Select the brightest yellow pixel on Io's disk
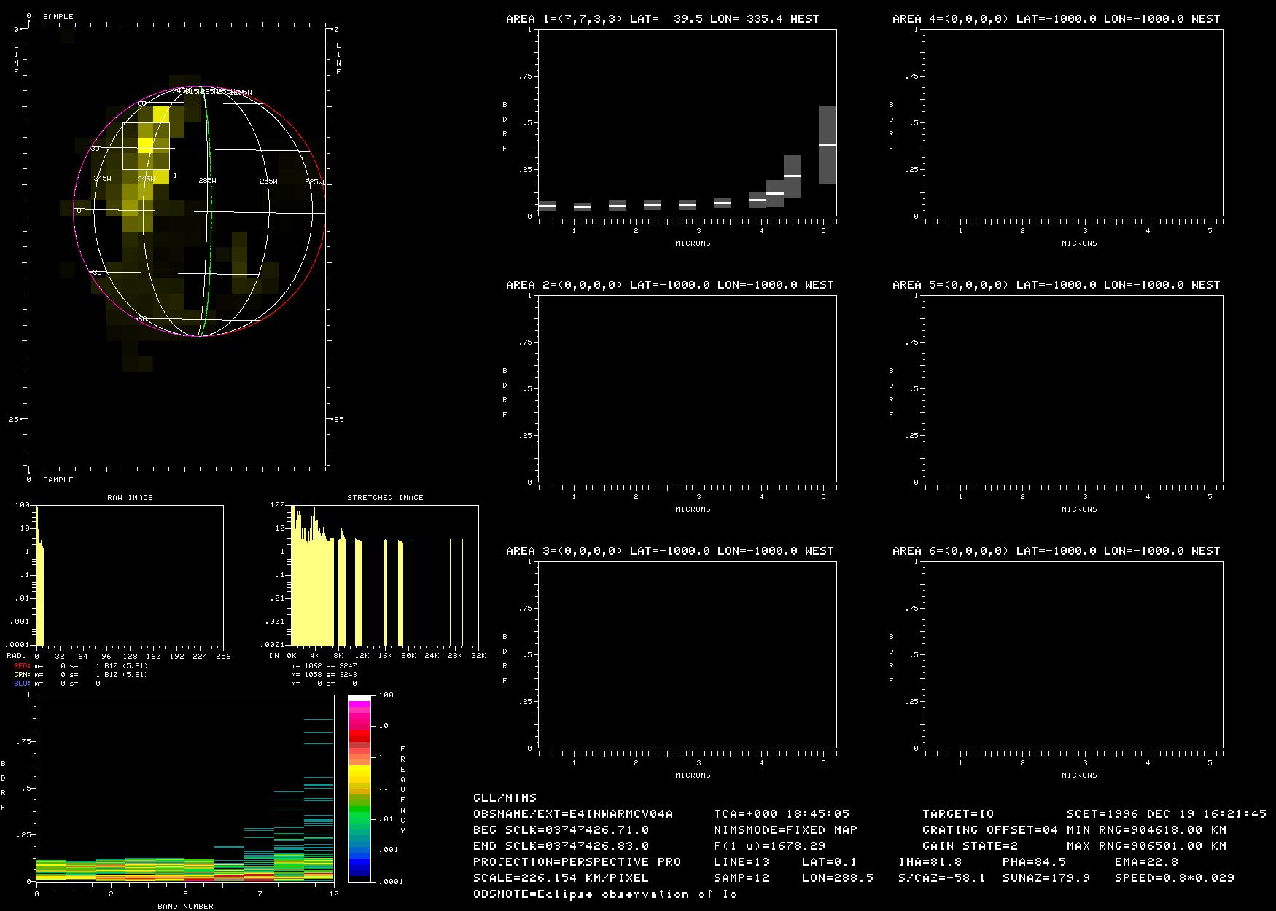Image resolution: width=1276 pixels, height=911 pixels. pyautogui.click(x=145, y=144)
